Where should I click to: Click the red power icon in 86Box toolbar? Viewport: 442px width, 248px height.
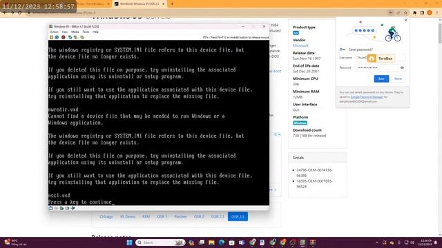click(x=64, y=37)
